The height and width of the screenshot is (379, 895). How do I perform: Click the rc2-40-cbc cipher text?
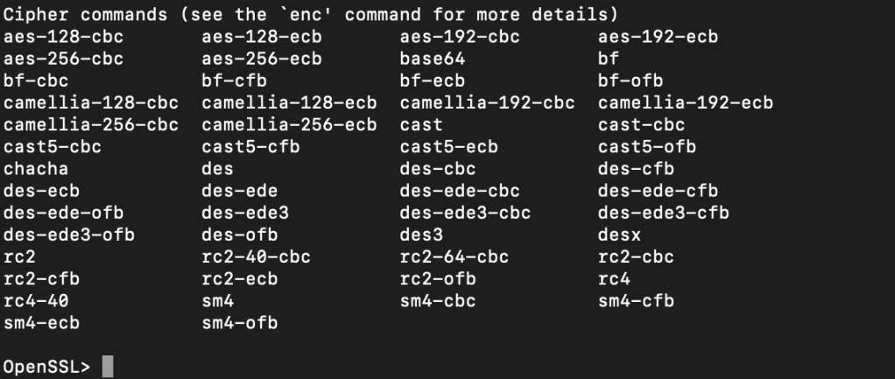pyautogui.click(x=256, y=257)
